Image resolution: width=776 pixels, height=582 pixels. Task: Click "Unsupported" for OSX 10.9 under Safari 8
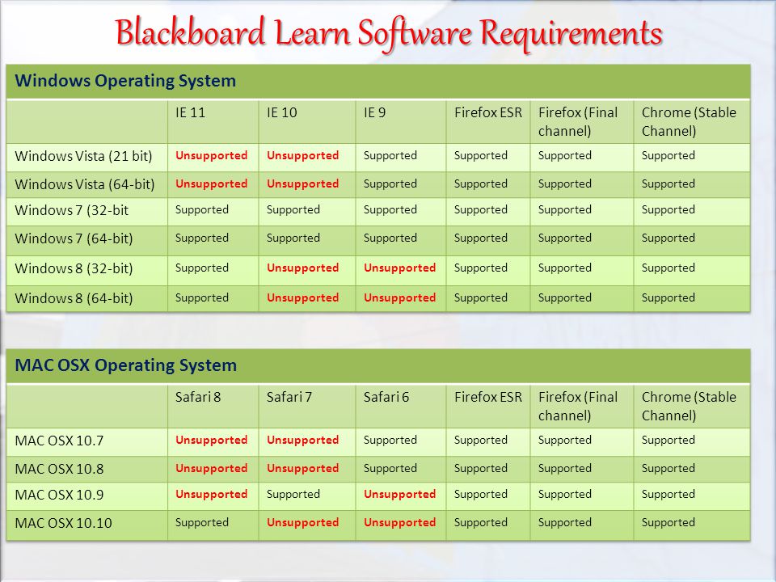(211, 495)
